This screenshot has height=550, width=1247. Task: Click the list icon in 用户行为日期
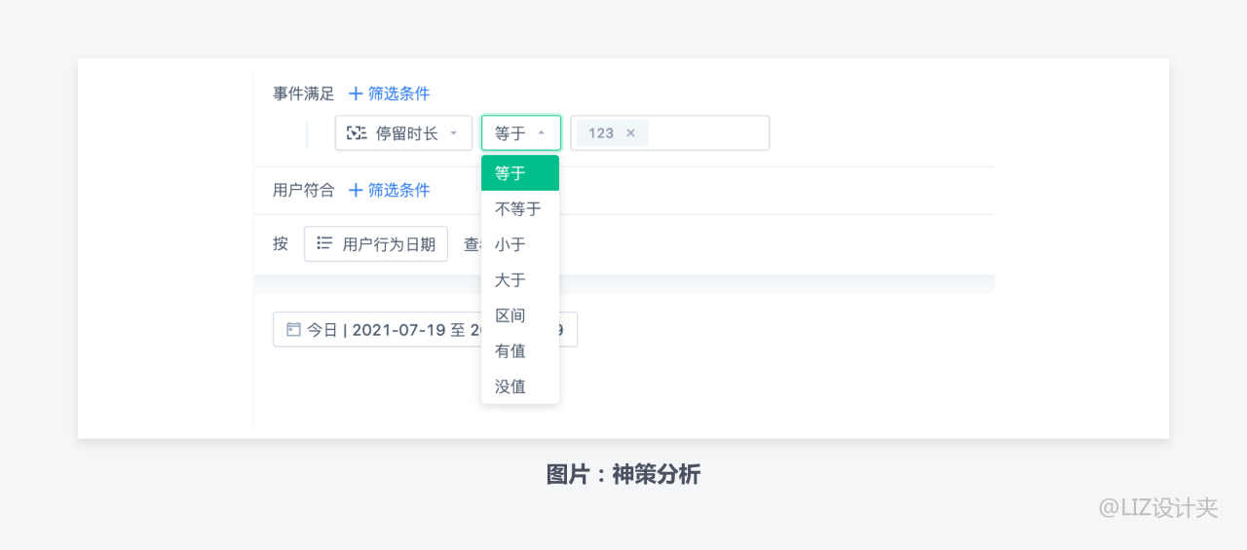pos(324,243)
